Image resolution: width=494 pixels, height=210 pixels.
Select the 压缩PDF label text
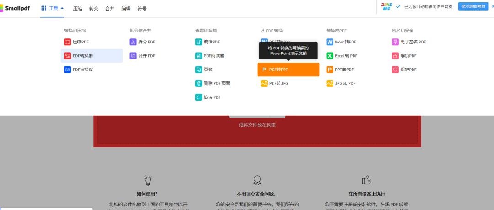(x=81, y=42)
